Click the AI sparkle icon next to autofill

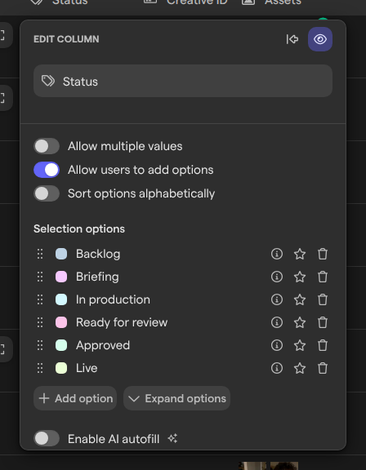pos(172,438)
